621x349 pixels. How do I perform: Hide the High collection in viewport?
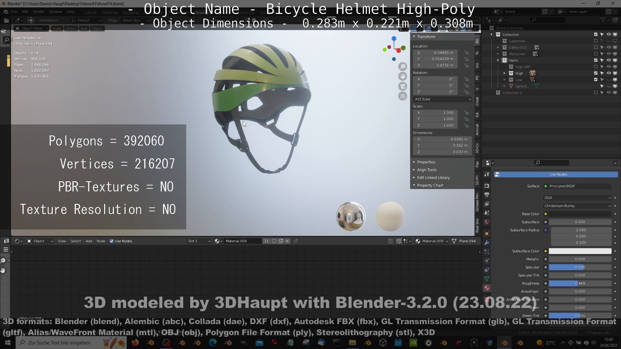pyautogui.click(x=609, y=73)
